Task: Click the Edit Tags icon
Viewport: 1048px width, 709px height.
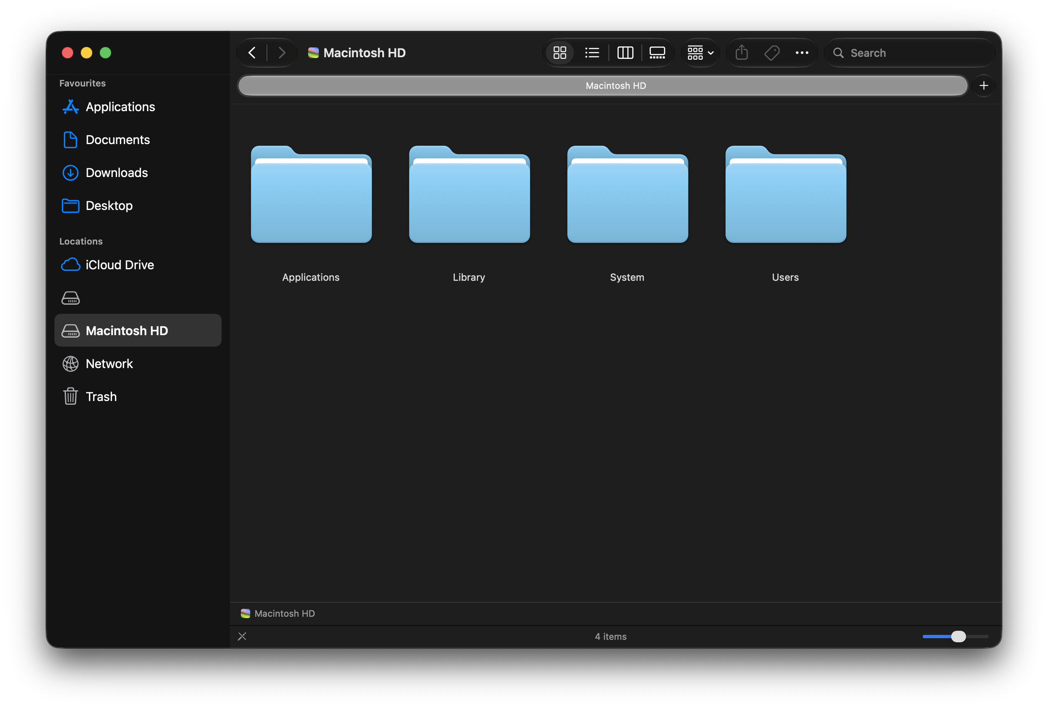Action: tap(772, 53)
